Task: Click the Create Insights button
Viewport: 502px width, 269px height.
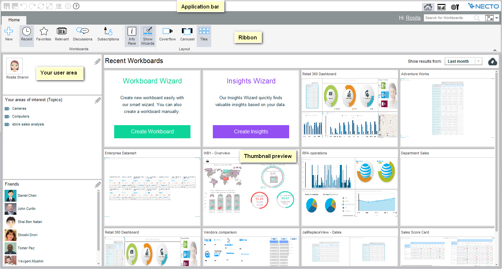Action: tap(251, 132)
